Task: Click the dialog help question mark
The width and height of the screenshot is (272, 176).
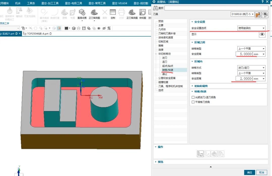Action: [x=262, y=2]
